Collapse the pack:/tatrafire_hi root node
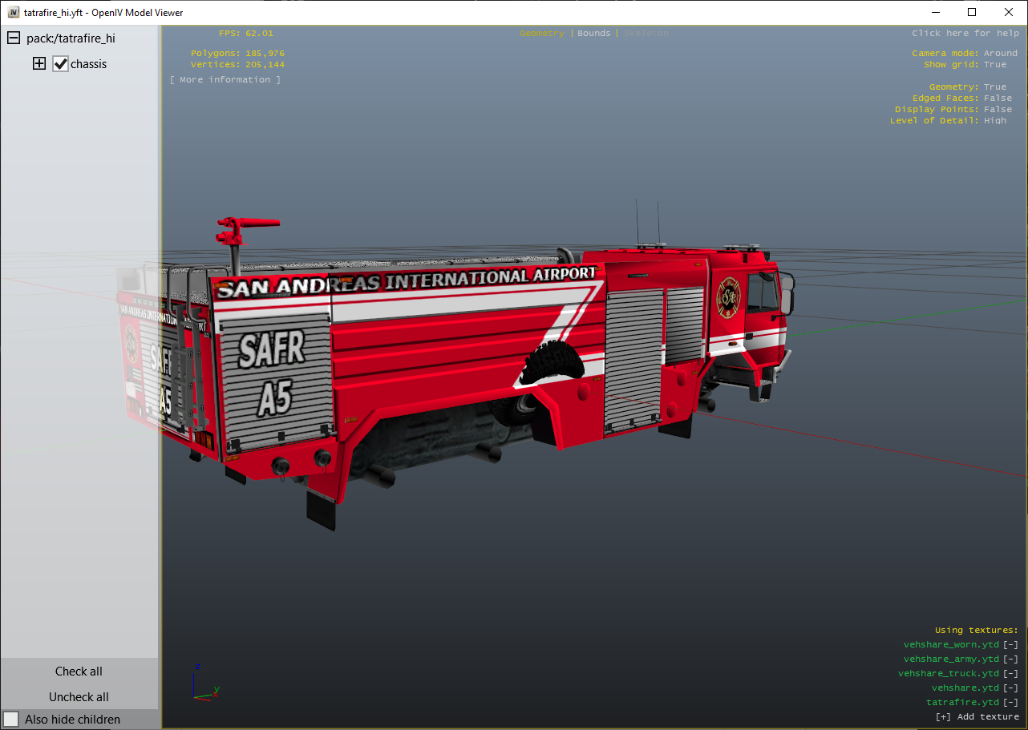1028x730 pixels. coord(13,38)
